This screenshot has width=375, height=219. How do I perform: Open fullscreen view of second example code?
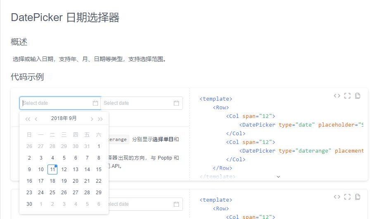coord(347,197)
